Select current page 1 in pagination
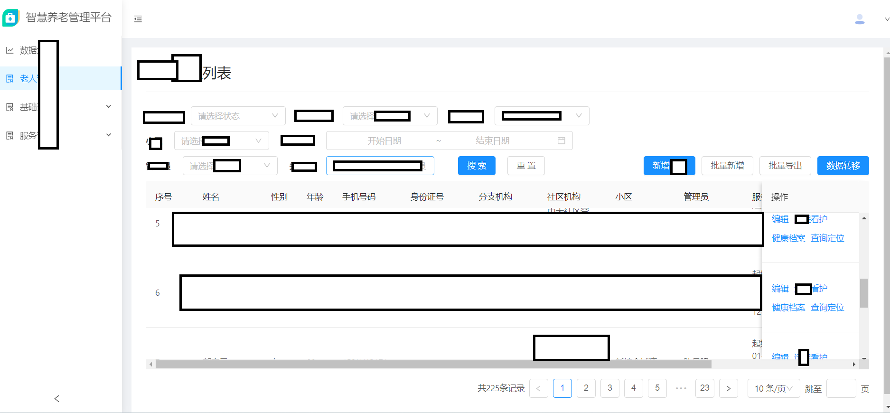This screenshot has width=890, height=413. tap(562, 388)
